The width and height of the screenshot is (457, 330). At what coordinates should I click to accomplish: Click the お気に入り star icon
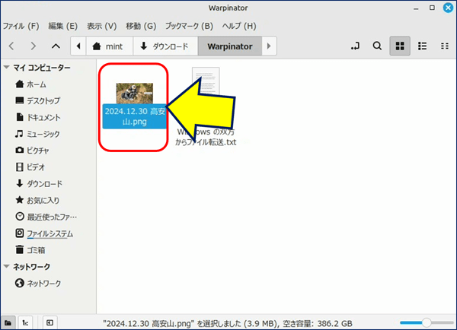(x=20, y=200)
